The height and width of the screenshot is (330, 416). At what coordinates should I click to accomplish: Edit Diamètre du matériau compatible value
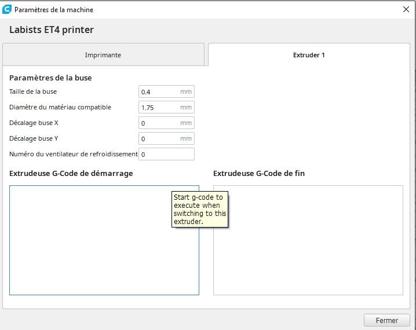166,107
